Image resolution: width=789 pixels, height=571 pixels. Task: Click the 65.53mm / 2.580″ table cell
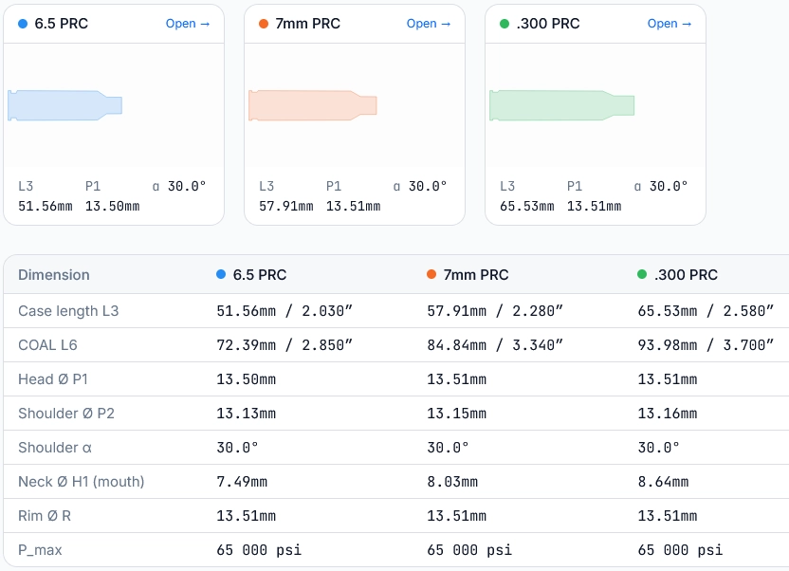706,311
